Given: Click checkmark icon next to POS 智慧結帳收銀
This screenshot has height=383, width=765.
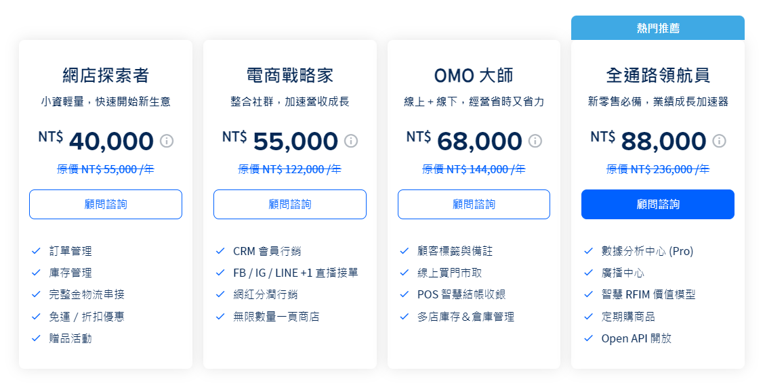Looking at the screenshot, I should click(405, 294).
